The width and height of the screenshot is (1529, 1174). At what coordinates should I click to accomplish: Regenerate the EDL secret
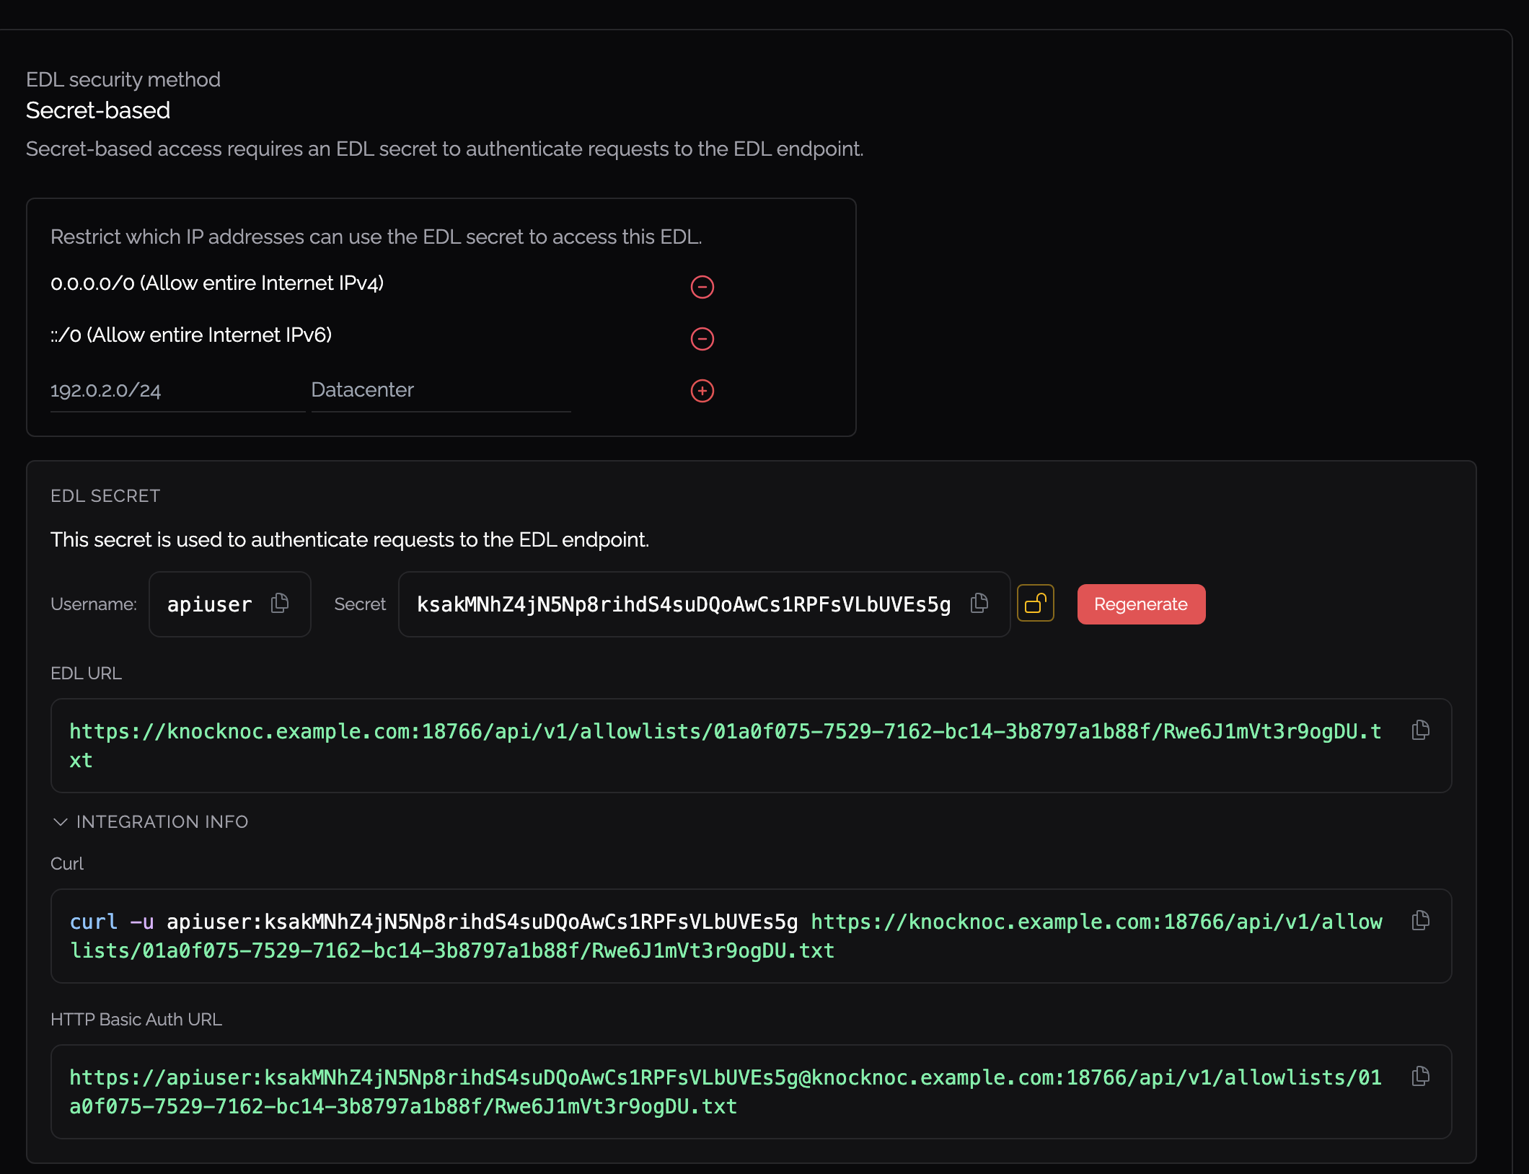pos(1141,604)
